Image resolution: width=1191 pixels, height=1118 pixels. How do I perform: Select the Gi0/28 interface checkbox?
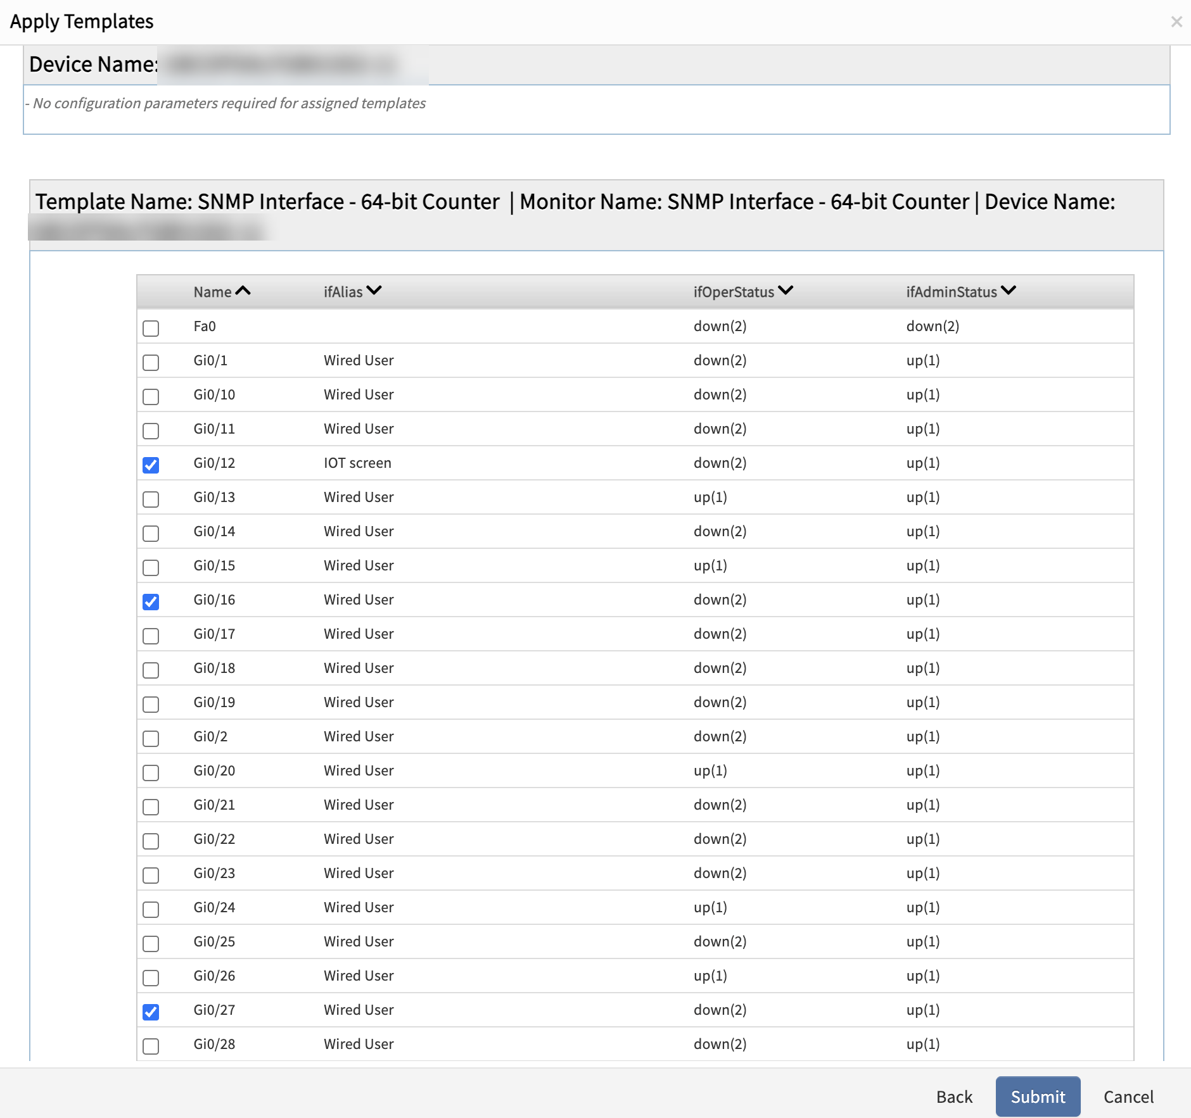[151, 1046]
